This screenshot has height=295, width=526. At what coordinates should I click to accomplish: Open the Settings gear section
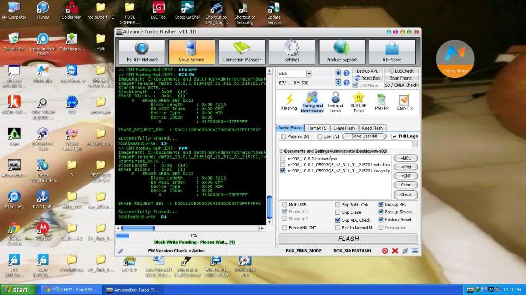[292, 51]
